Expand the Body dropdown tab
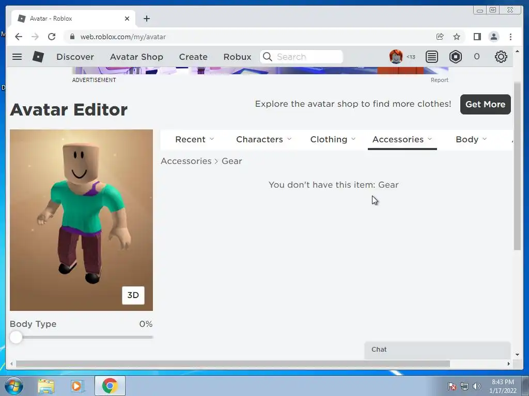The width and height of the screenshot is (529, 396). click(x=471, y=139)
